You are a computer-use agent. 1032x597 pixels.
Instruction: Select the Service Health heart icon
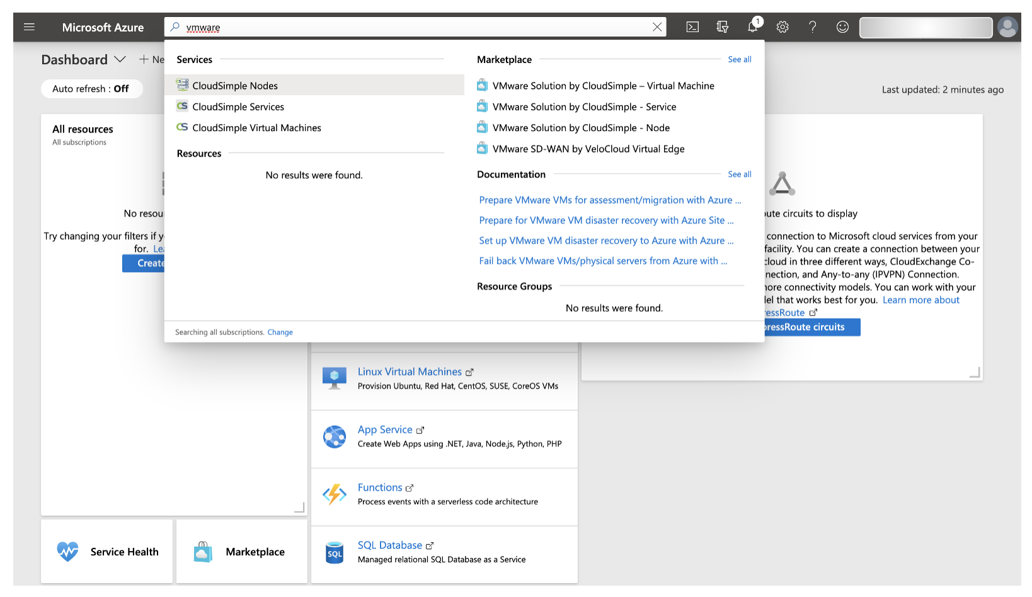click(67, 551)
